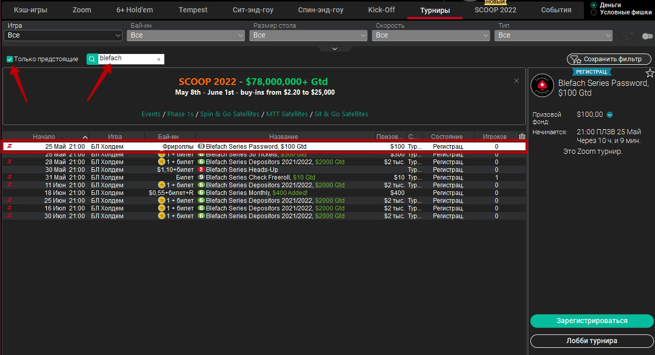
Task: Open MTT Satellites link
Action: coord(287,114)
